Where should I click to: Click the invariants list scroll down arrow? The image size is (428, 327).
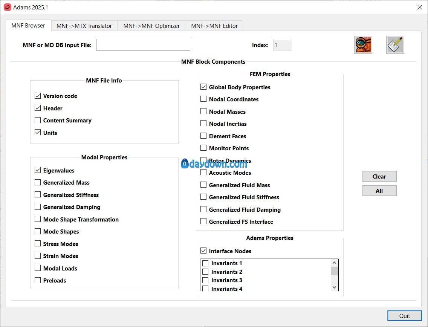(x=335, y=287)
